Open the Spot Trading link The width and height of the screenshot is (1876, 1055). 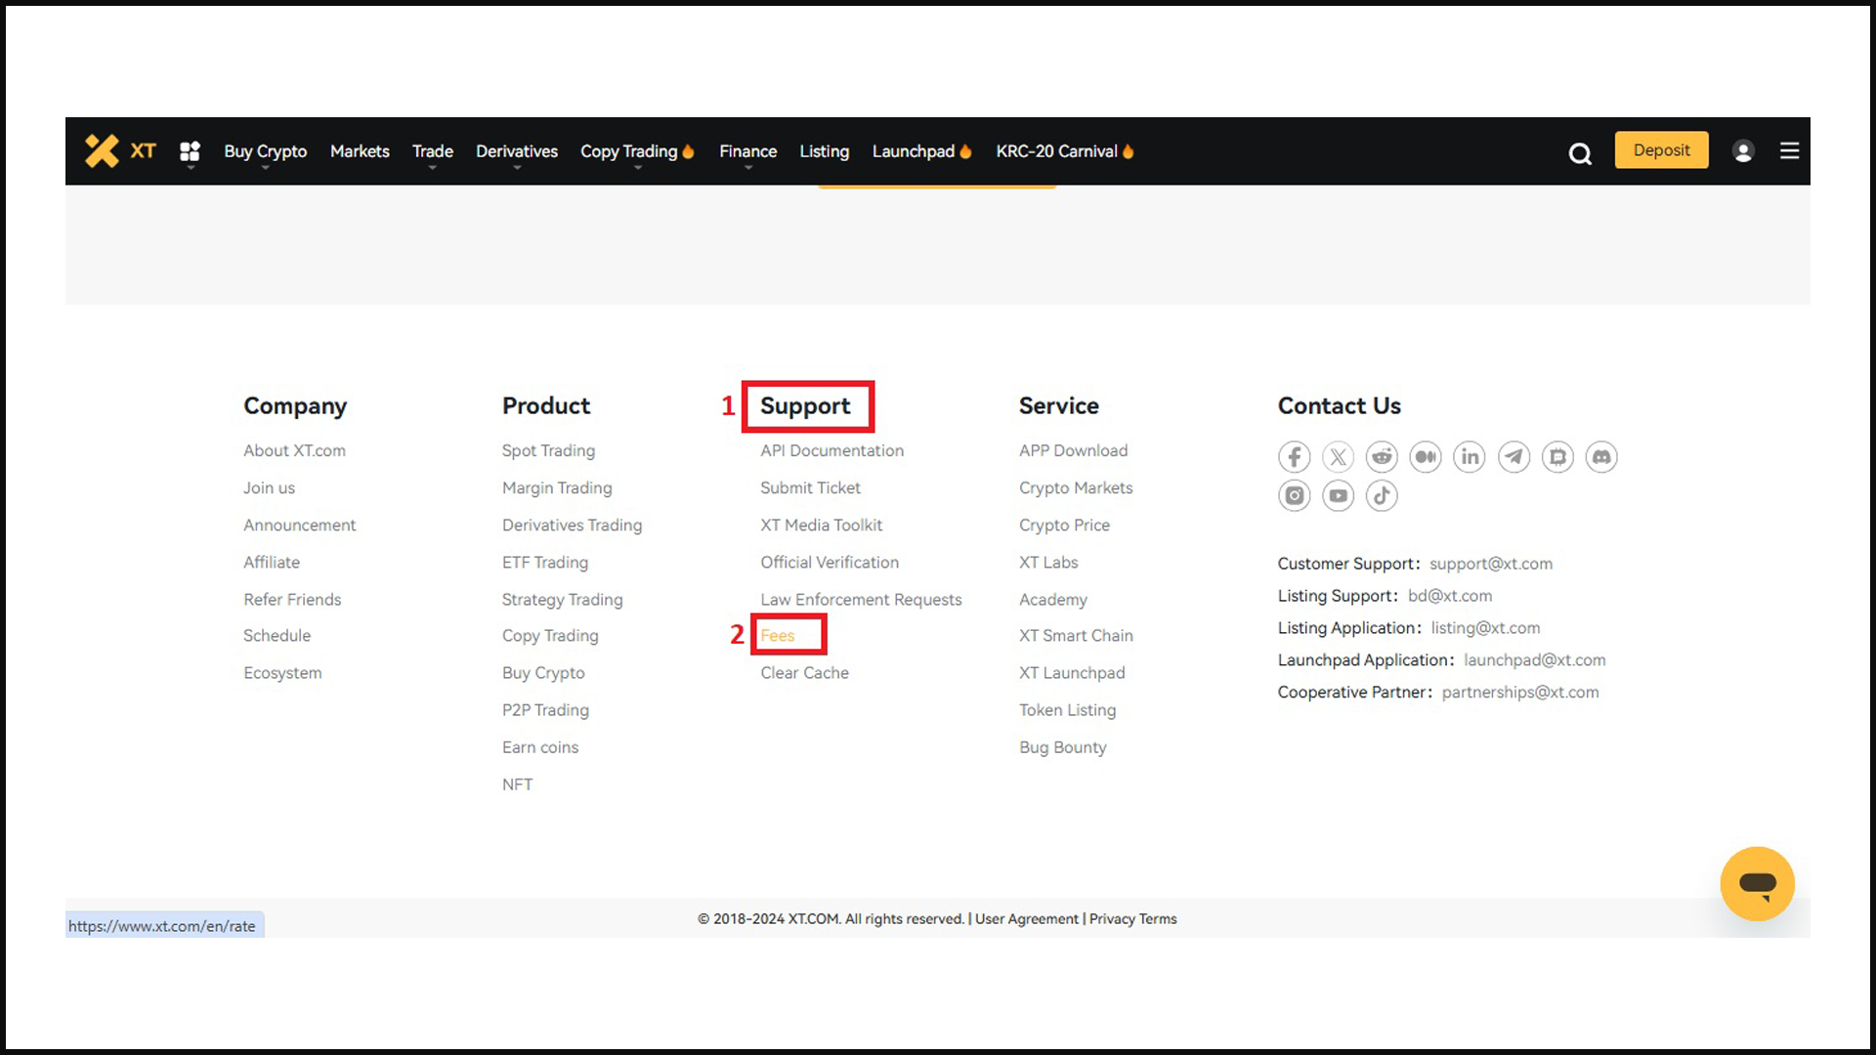(x=548, y=450)
